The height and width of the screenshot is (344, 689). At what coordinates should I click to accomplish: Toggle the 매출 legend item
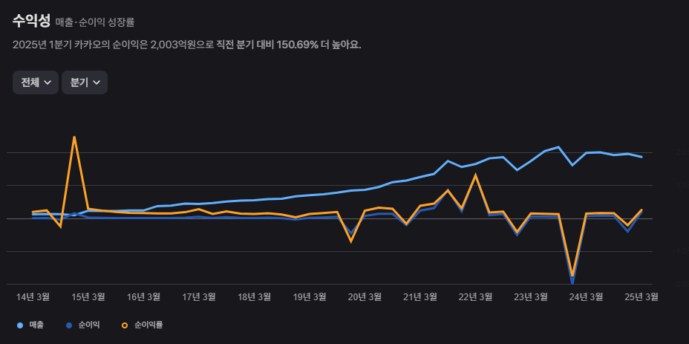pyautogui.click(x=30, y=325)
